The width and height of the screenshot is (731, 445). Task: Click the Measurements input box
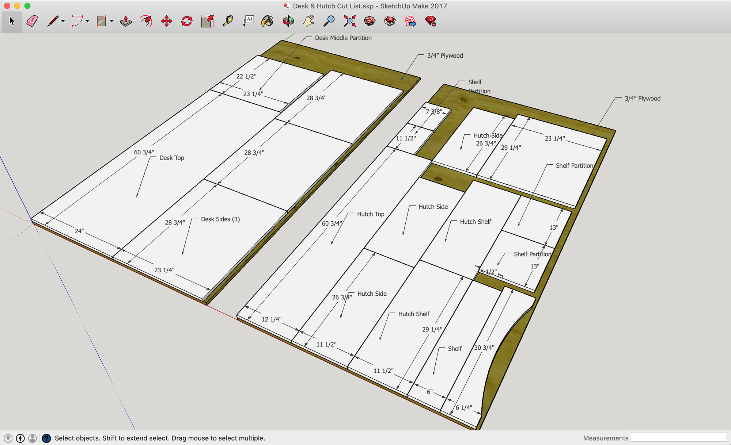678,437
